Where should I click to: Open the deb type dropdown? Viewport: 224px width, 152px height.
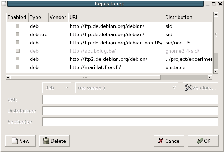[57, 88]
